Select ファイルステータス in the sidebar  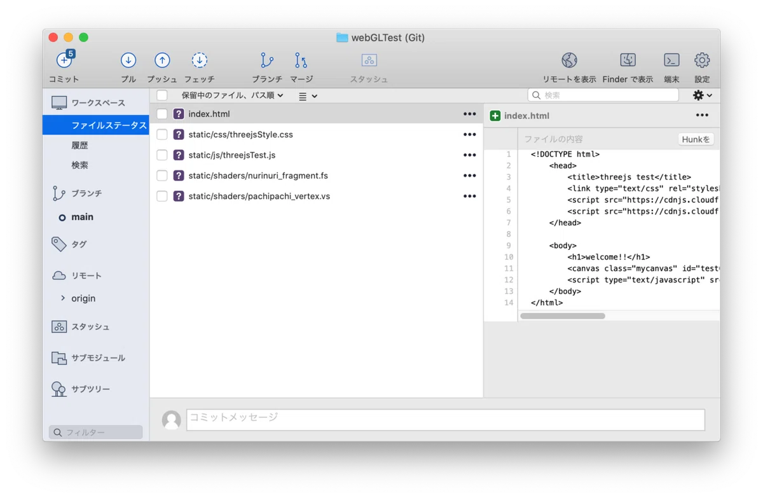coord(96,125)
